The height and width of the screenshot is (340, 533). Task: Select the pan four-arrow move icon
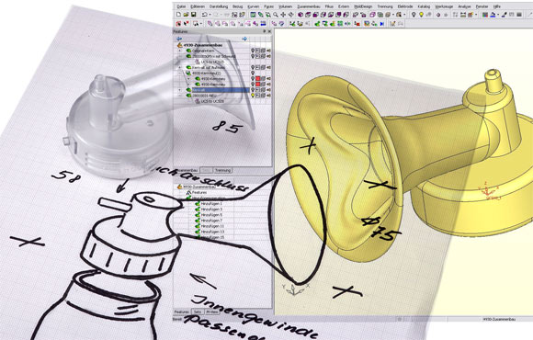[x=283, y=15]
